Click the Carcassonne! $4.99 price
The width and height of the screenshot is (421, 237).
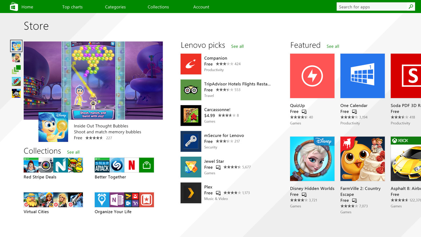click(209, 116)
